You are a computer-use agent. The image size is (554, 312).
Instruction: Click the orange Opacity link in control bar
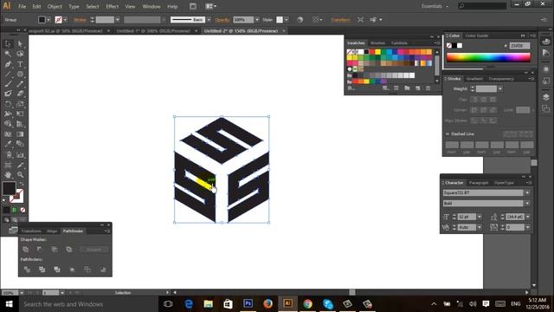[x=222, y=20]
